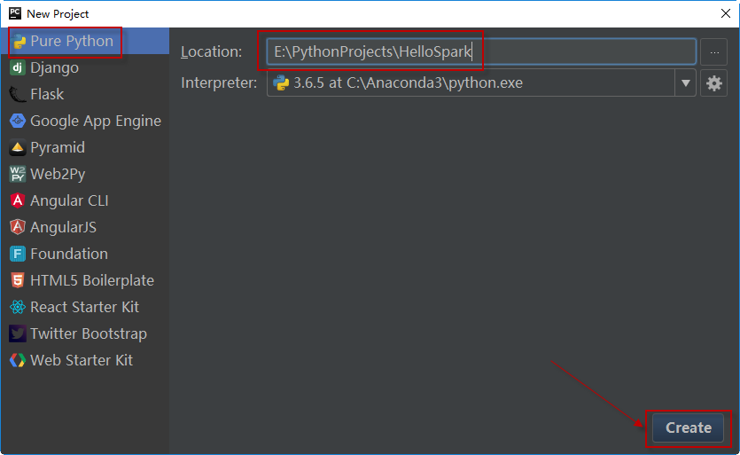Click the Pyramid project icon
Image resolution: width=740 pixels, height=455 pixels.
point(18,148)
